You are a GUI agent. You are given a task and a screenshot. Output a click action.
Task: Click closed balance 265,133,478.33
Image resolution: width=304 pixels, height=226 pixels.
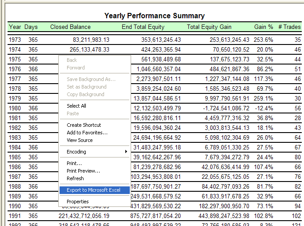[x=90, y=49]
